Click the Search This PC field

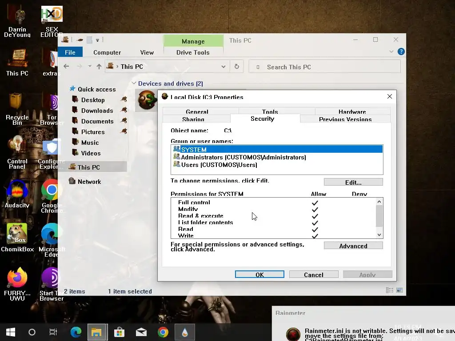point(325,67)
